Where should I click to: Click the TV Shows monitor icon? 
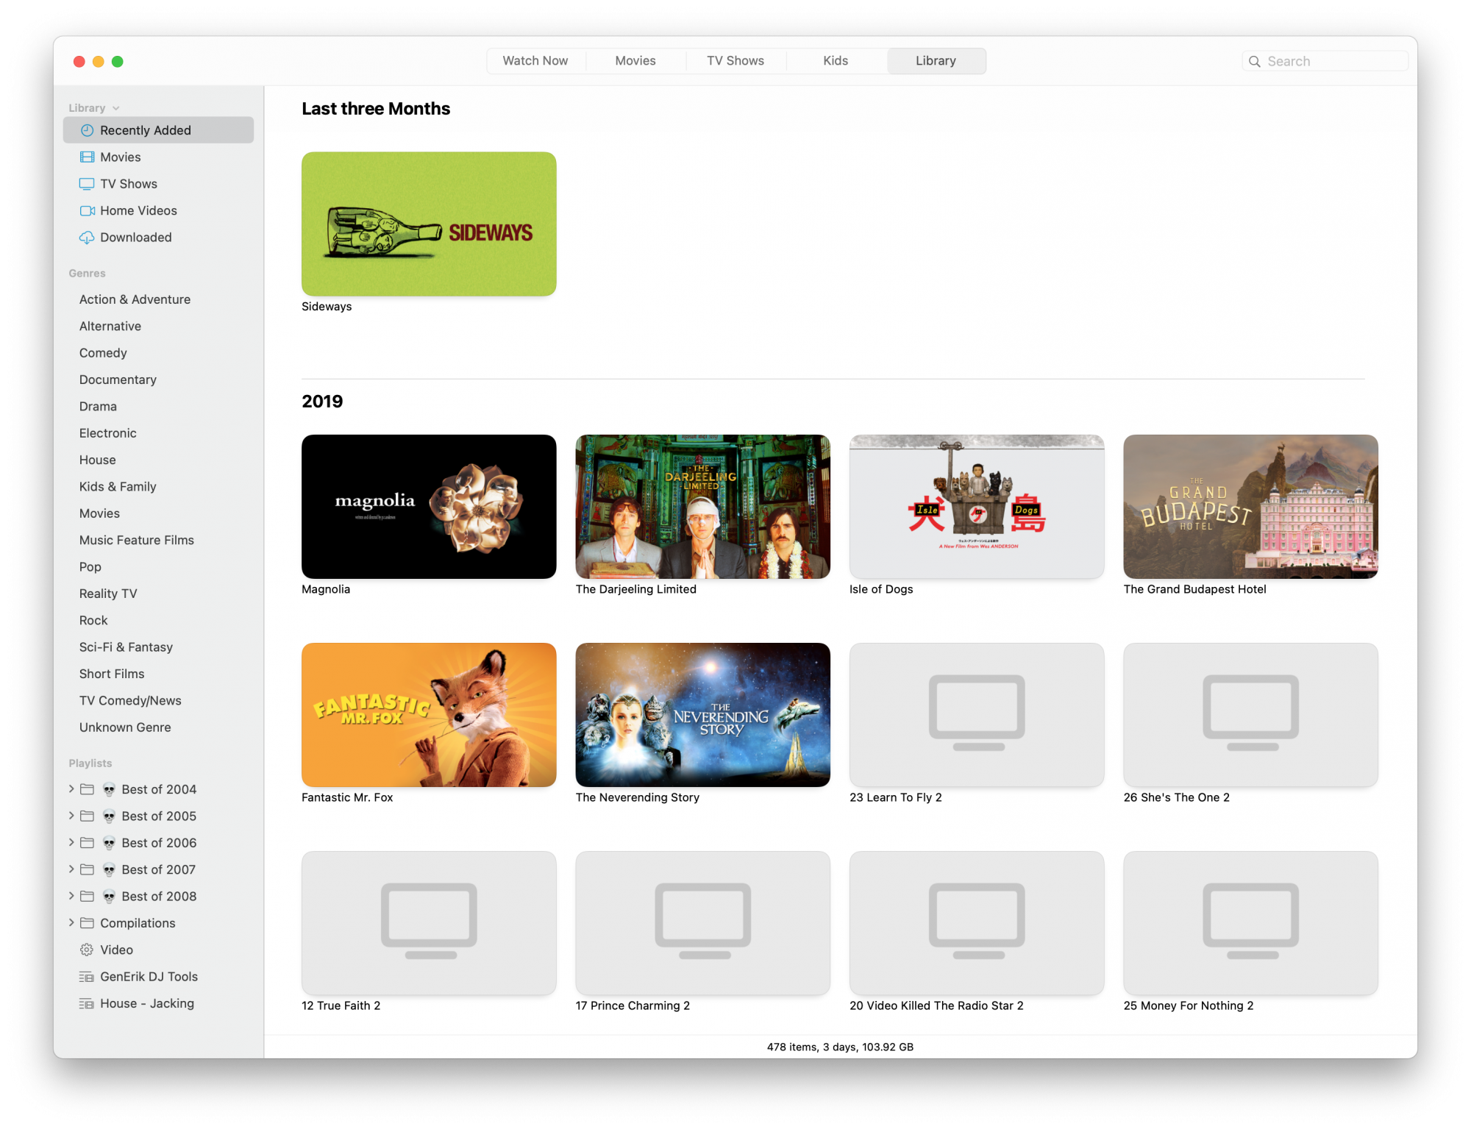pos(87,184)
